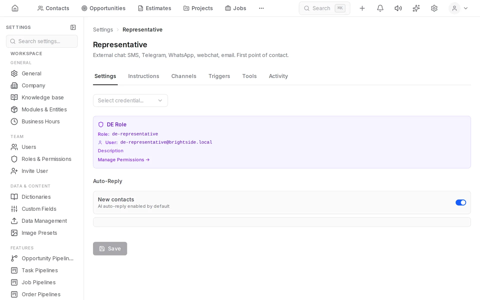Image resolution: width=480 pixels, height=300 pixels.
Task: Open Projects in top navigation
Action: tap(198, 8)
